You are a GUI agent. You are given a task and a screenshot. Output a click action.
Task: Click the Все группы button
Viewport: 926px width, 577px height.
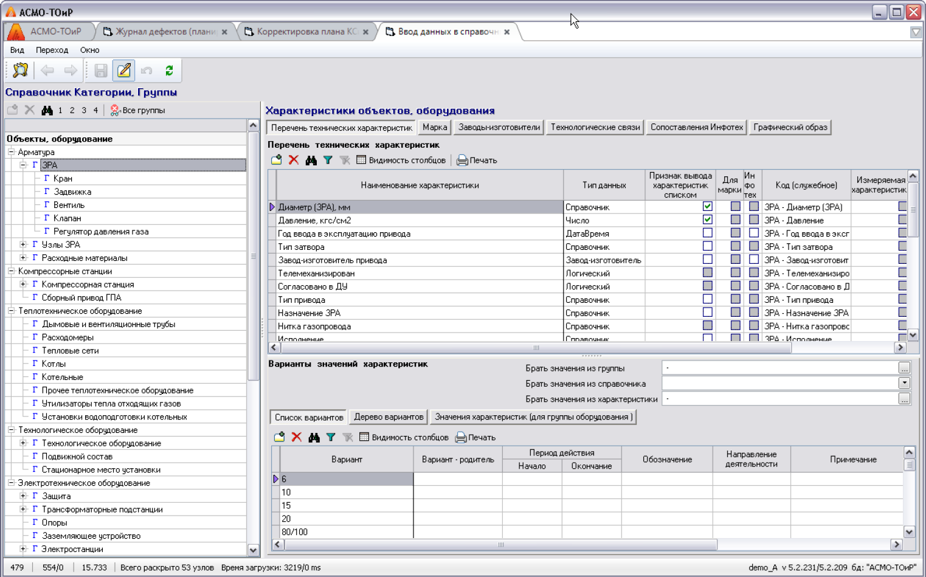click(137, 111)
